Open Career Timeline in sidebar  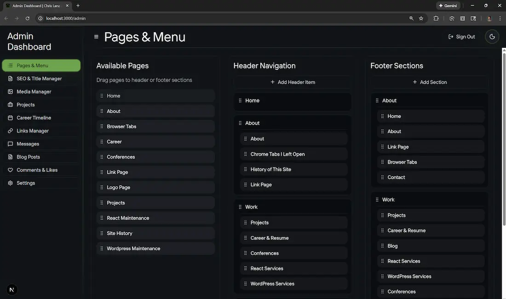[41, 118]
